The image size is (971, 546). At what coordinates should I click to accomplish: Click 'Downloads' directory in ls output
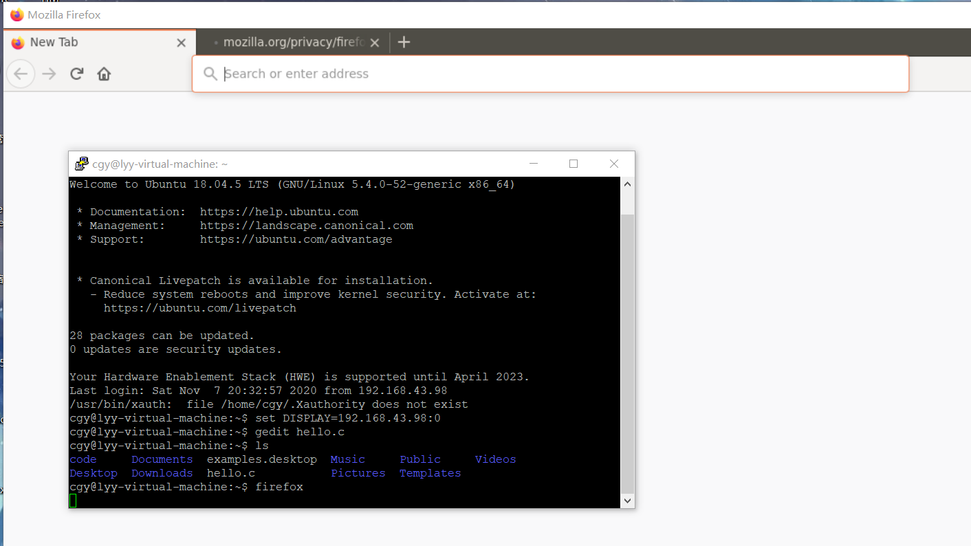162,473
